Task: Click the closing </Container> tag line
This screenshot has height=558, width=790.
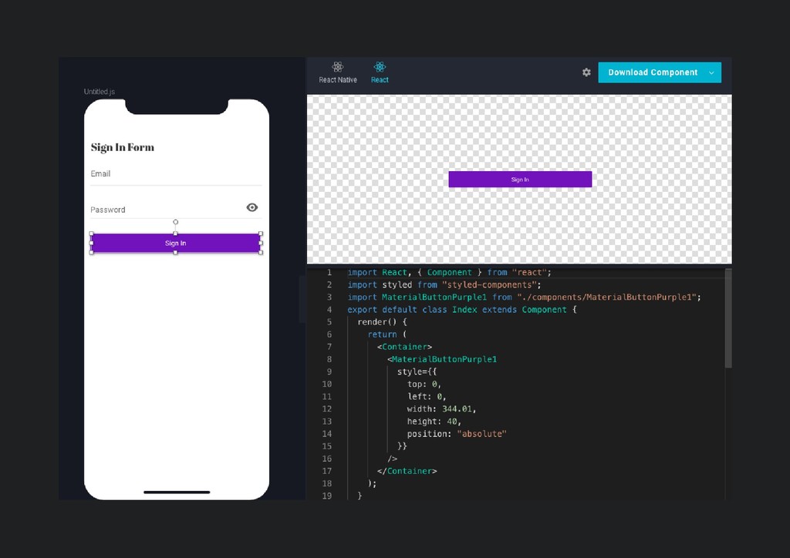Action: click(x=407, y=471)
